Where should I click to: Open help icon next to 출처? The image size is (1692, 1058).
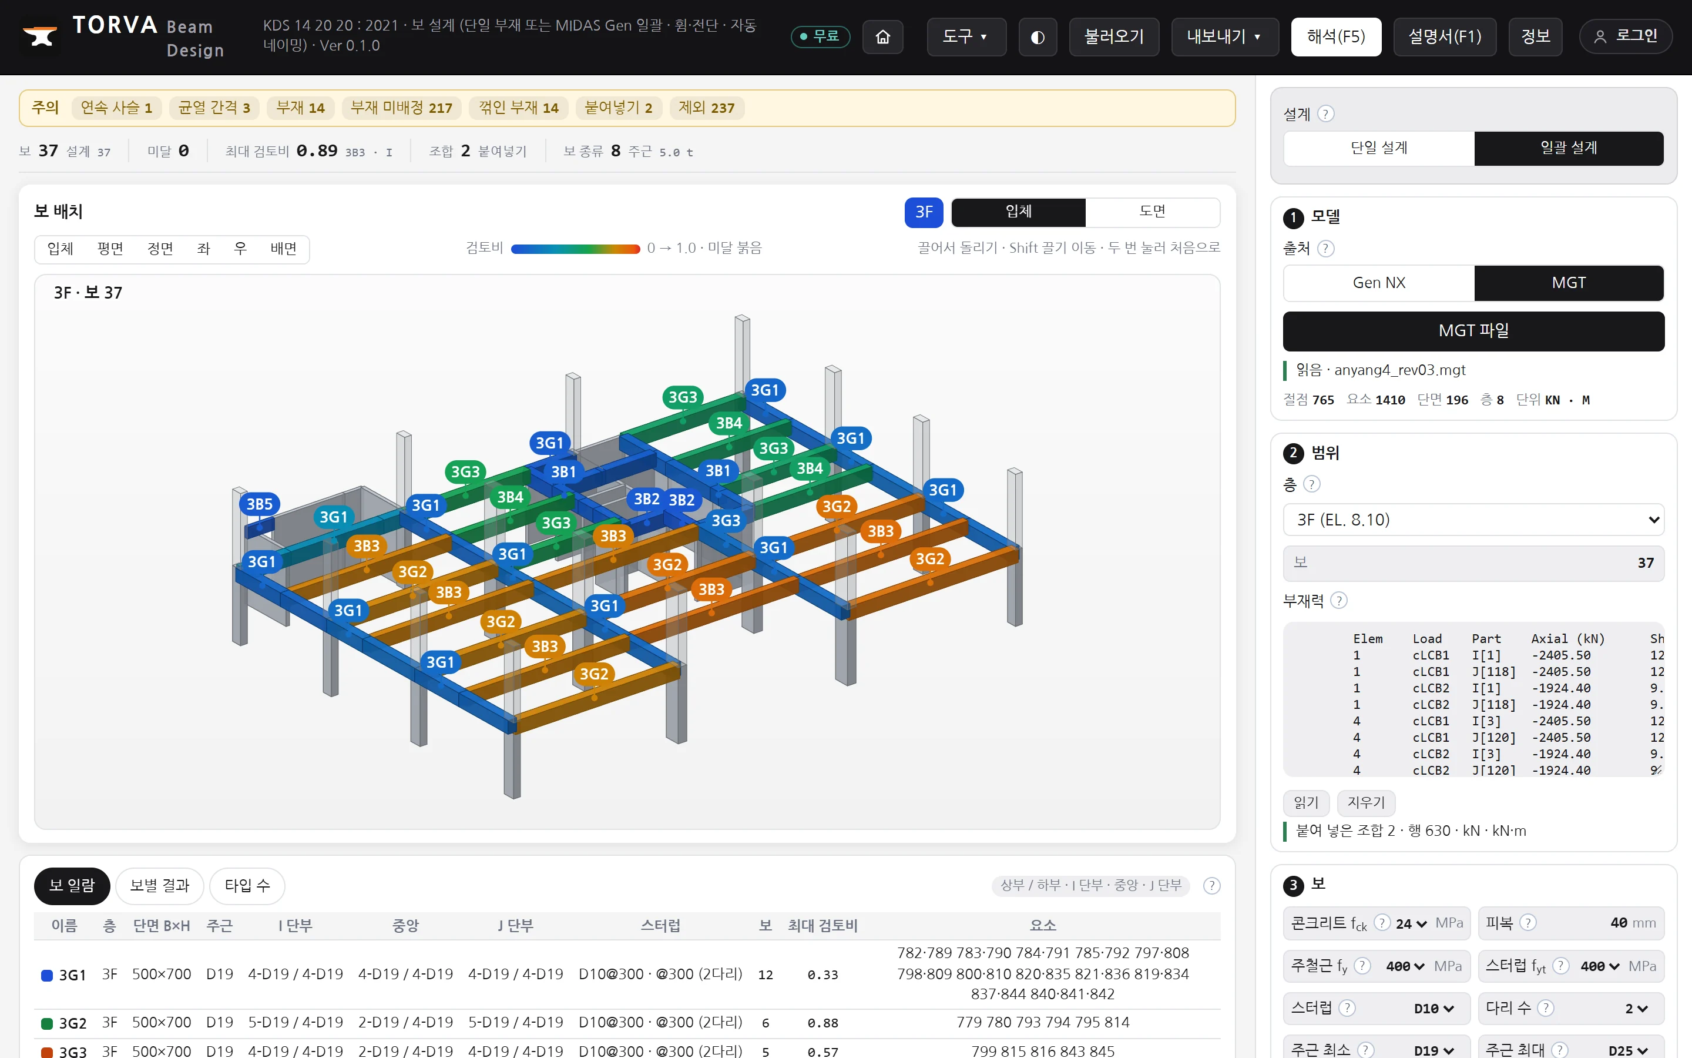click(x=1325, y=249)
